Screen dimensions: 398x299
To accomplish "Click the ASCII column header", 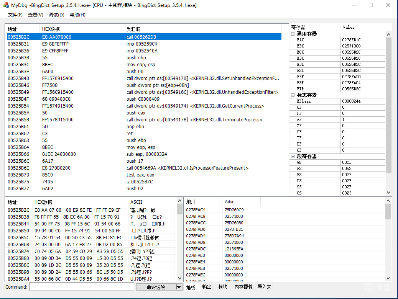I will [x=151, y=202].
